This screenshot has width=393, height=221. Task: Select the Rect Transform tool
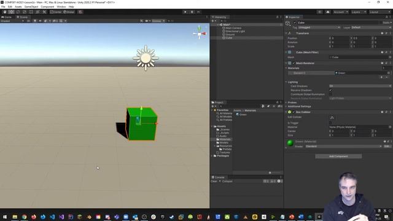(31, 12)
